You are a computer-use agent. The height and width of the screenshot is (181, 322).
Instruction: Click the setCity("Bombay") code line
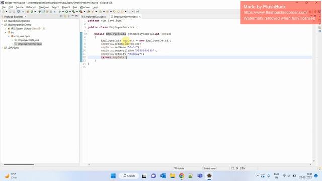coord(122,54)
